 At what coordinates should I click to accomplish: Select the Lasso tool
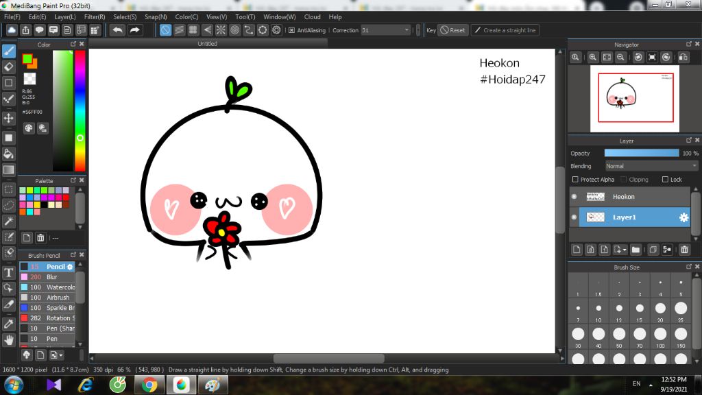(8, 205)
